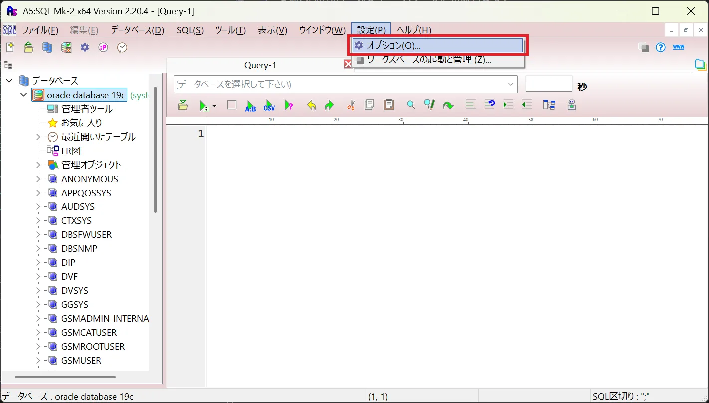Collapse the oracle database 19c node

[23, 95]
